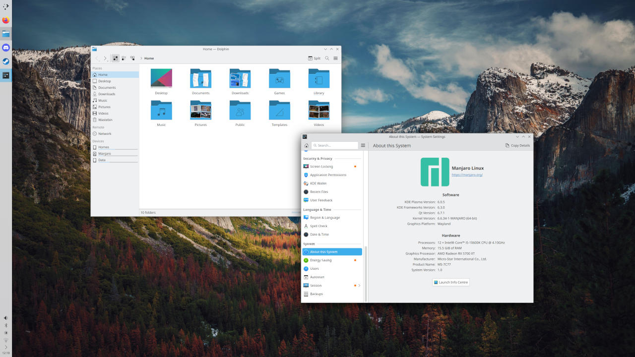Open Dolphin's hamburger menu
Image resolution: width=635 pixels, height=357 pixels.
click(335, 58)
